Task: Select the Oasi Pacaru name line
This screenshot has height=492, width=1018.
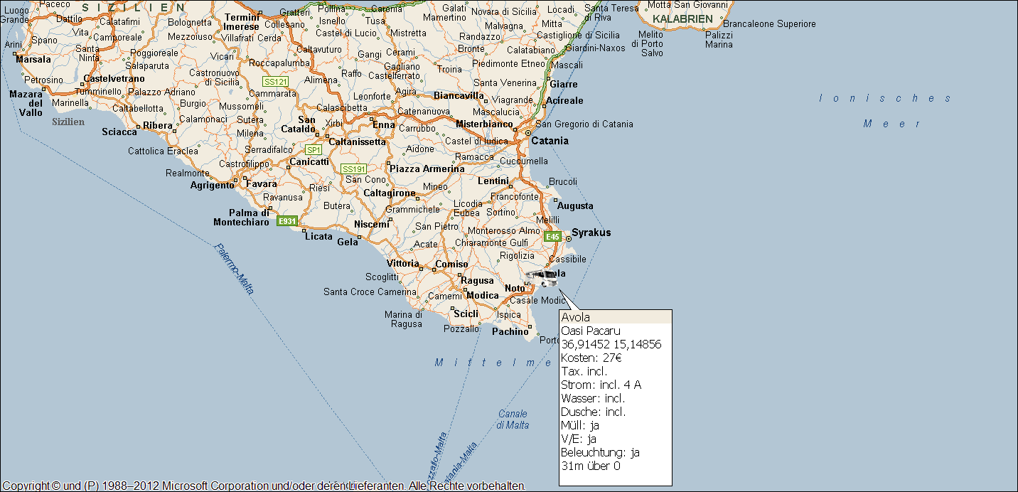Action: point(591,331)
